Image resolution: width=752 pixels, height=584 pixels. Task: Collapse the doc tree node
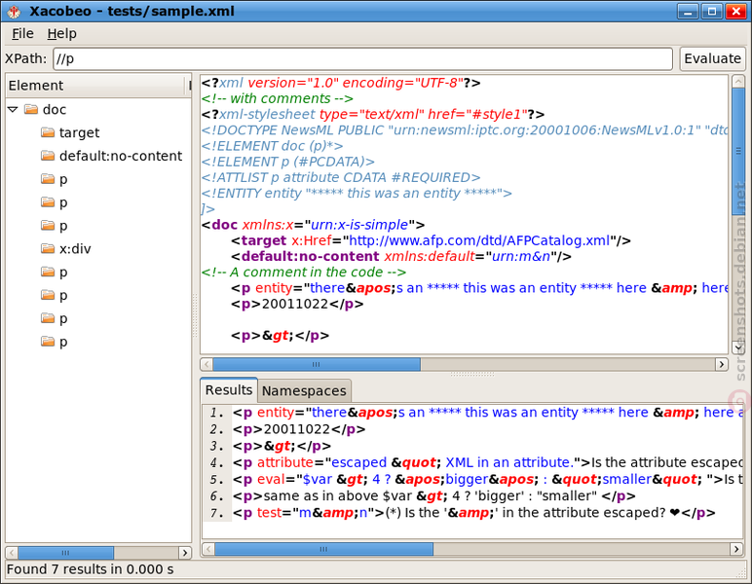pos(13,110)
